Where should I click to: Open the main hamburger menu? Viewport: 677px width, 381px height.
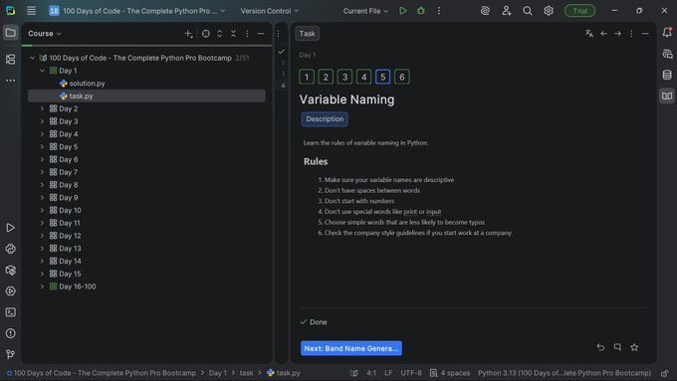click(31, 11)
